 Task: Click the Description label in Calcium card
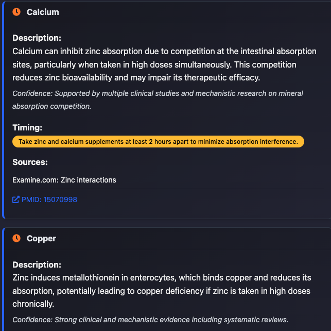point(37,38)
